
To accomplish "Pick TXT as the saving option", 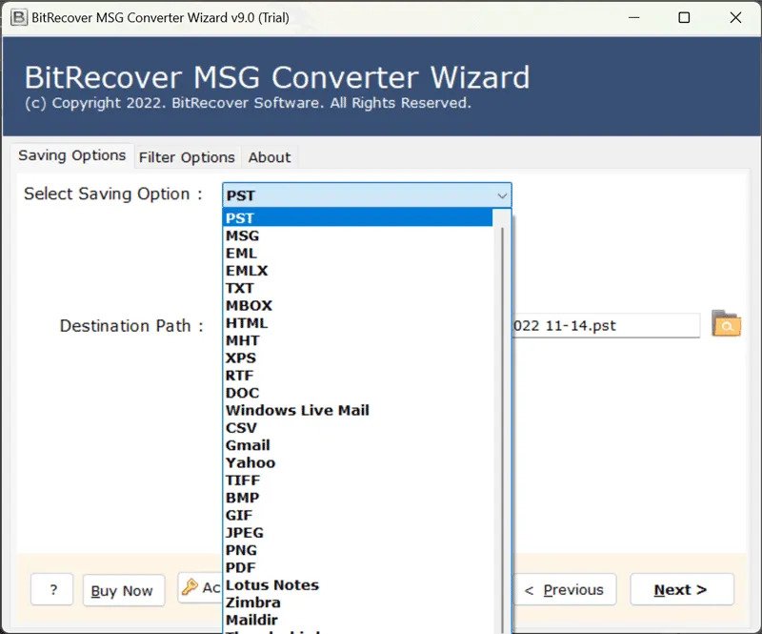I will (358, 288).
